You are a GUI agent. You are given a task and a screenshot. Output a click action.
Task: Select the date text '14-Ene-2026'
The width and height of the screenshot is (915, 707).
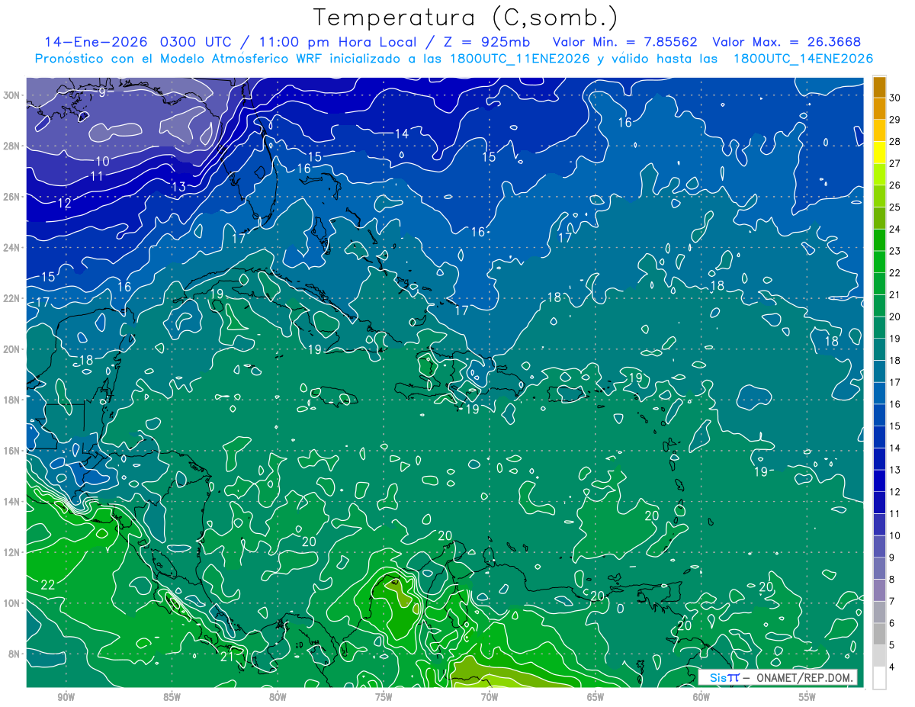95,41
